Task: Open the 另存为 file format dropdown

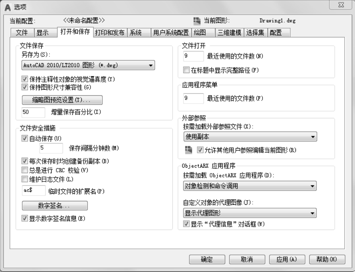Action: 88,65
